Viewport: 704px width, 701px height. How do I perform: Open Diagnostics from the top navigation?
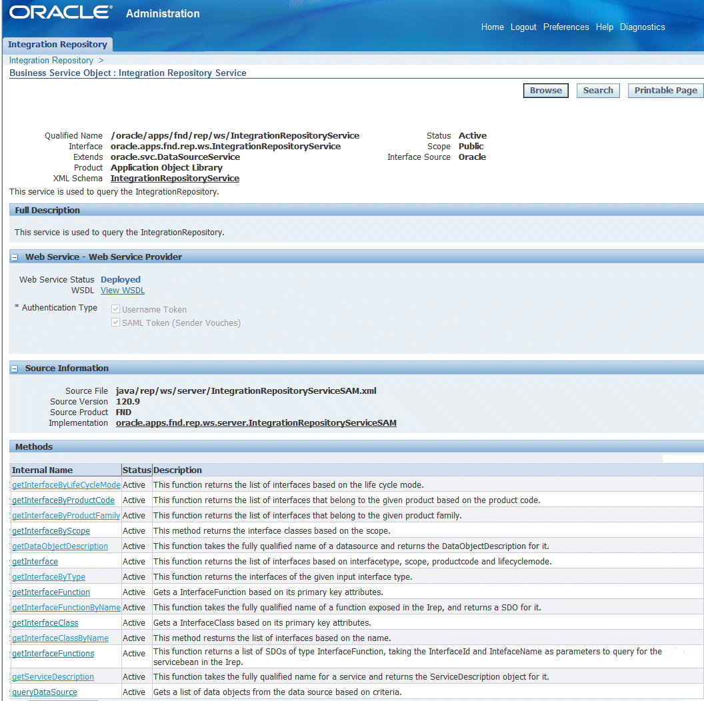(x=642, y=27)
